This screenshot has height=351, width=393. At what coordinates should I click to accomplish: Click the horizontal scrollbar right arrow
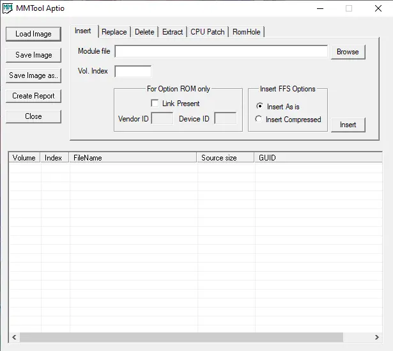[x=377, y=337]
